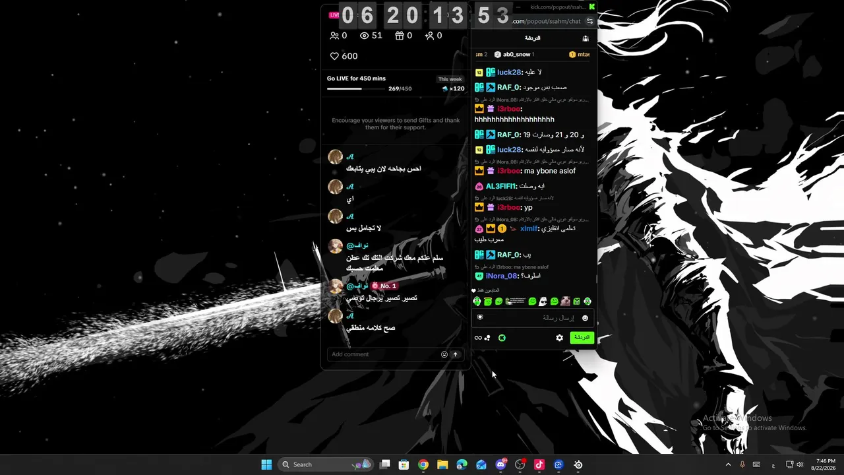
Task: Click the shield icon in Kick message box
Action: pyautogui.click(x=480, y=317)
